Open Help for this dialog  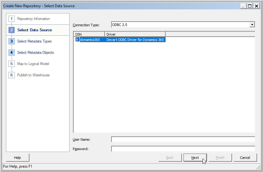pos(18,158)
